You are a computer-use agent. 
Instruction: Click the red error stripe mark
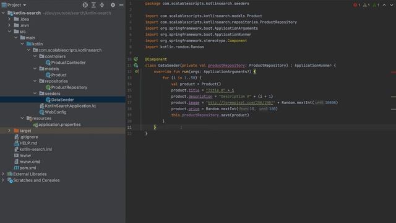[394, 72]
